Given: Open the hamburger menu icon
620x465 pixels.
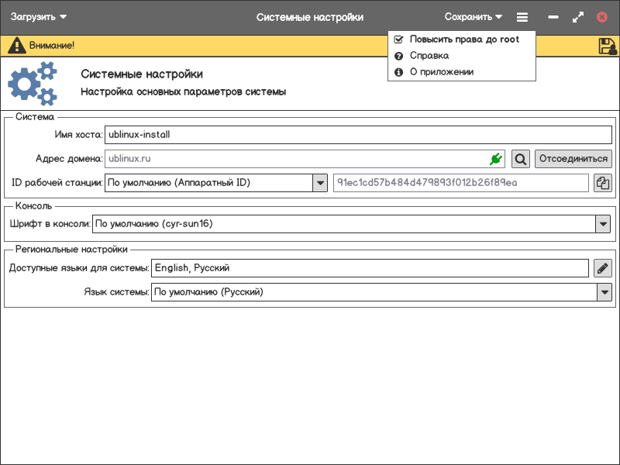Looking at the screenshot, I should (x=522, y=17).
